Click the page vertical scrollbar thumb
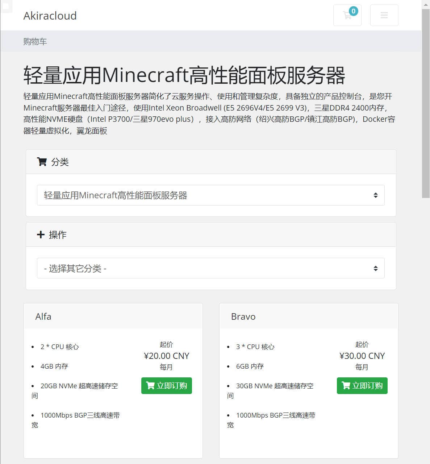The width and height of the screenshot is (430, 464). pos(426,103)
